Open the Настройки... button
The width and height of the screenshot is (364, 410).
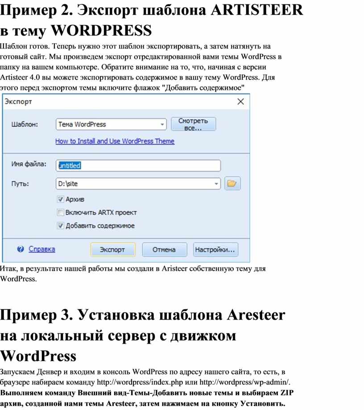coord(215,250)
